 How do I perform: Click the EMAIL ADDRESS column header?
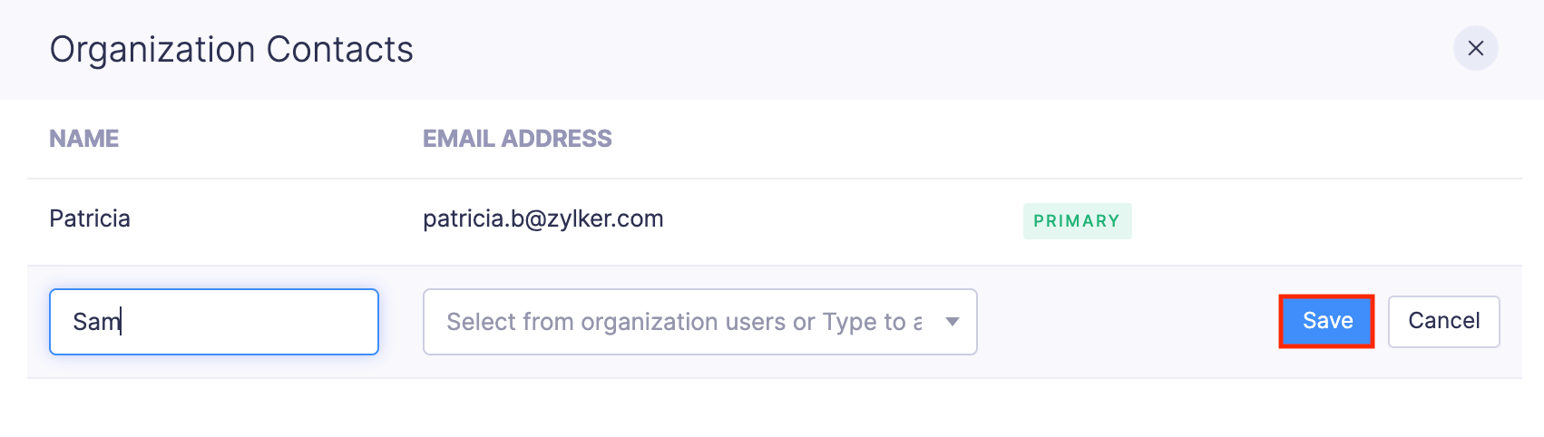point(517,139)
